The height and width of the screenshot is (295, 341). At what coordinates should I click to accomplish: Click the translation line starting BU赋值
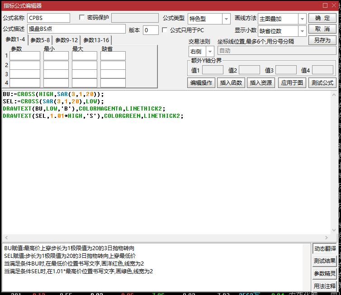point(69,248)
